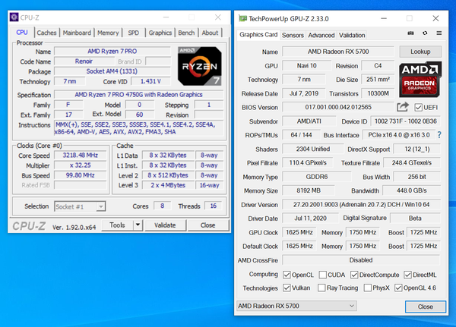Screen dimensions: 456x327
Task: Select the CPU tab in CPU-Z
Action: (22, 32)
